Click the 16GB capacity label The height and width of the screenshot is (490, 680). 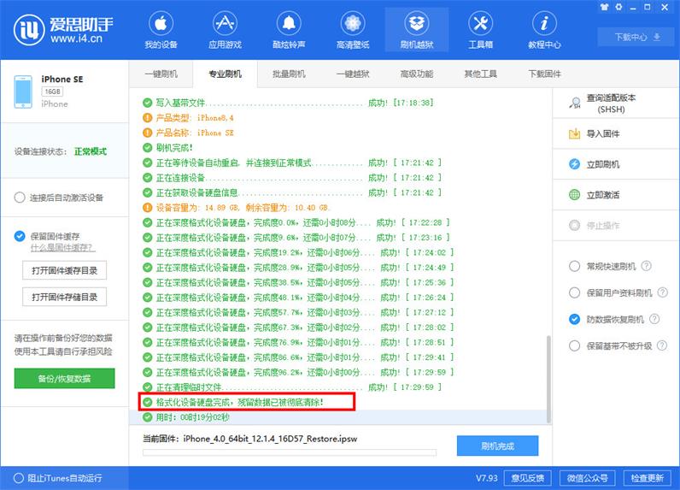52,92
